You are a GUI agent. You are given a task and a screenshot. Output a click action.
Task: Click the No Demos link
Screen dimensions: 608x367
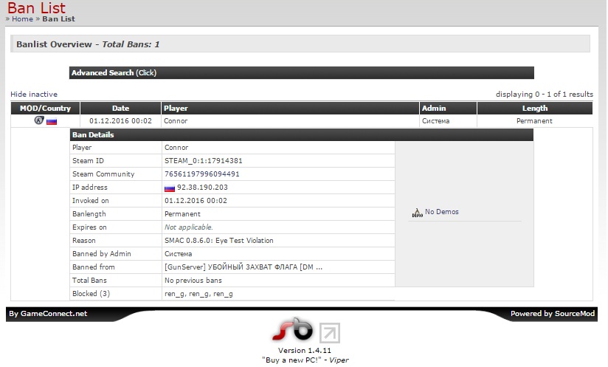[x=441, y=212]
